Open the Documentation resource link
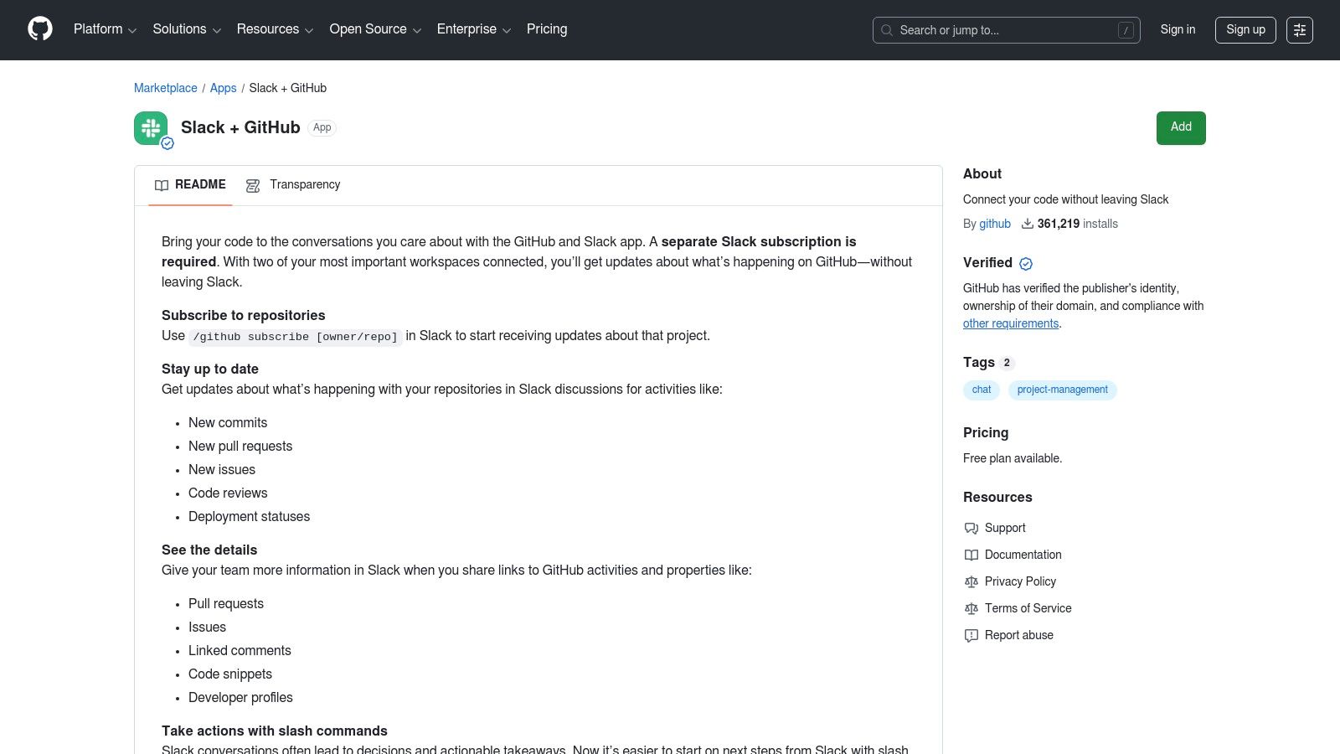This screenshot has width=1340, height=754. (1023, 555)
